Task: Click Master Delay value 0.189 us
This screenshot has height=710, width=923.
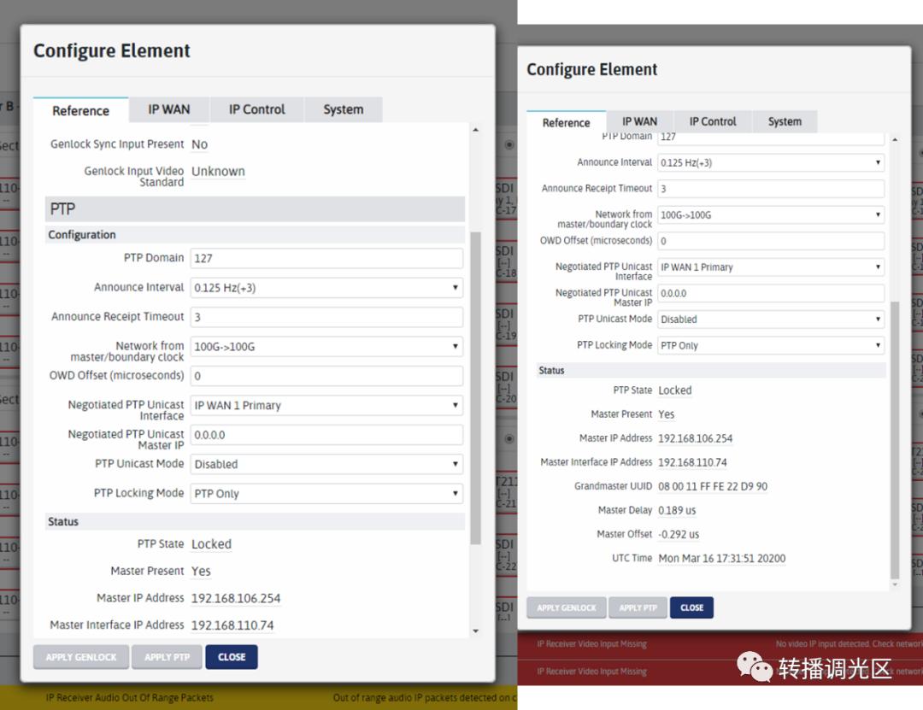Action: click(677, 510)
